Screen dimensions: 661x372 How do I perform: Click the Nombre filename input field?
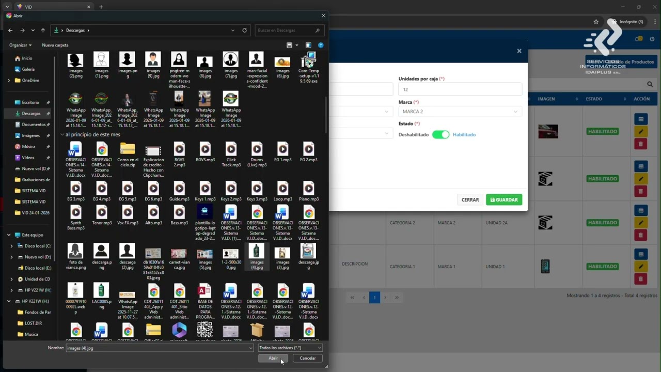(160, 348)
